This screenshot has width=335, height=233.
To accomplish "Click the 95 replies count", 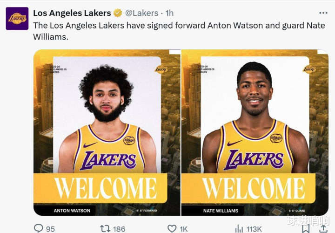I will [50, 229].
